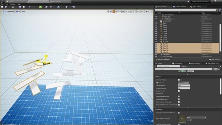Click the Phys Material Override thumbnail
The height and width of the screenshot is (125, 222).
pyautogui.click(x=182, y=119)
